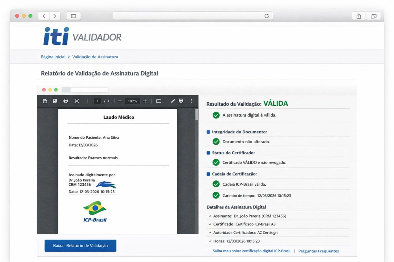
Task: Toggle the Status do Certificado checkbox
Action: [x=208, y=152]
